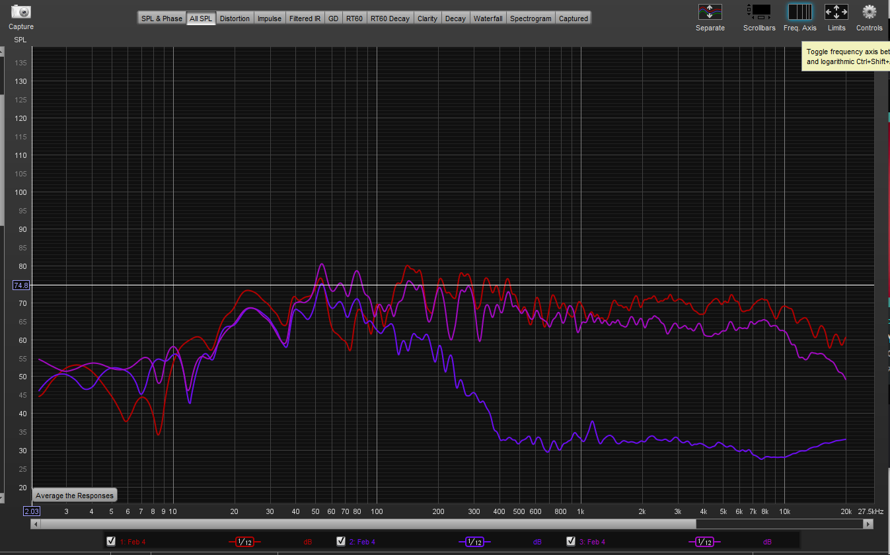Screen dimensions: 890x555
Task: Click the red 1/12 smoothing indicator
Action: (244, 542)
